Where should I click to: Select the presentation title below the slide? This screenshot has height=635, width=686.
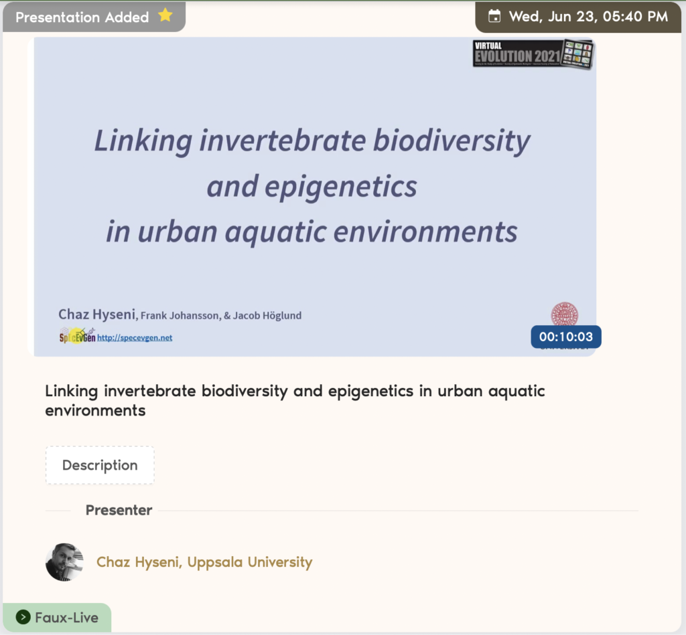[x=295, y=400]
